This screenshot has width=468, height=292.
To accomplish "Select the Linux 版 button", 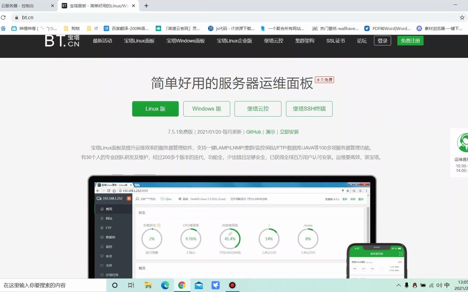I will coord(155,109).
